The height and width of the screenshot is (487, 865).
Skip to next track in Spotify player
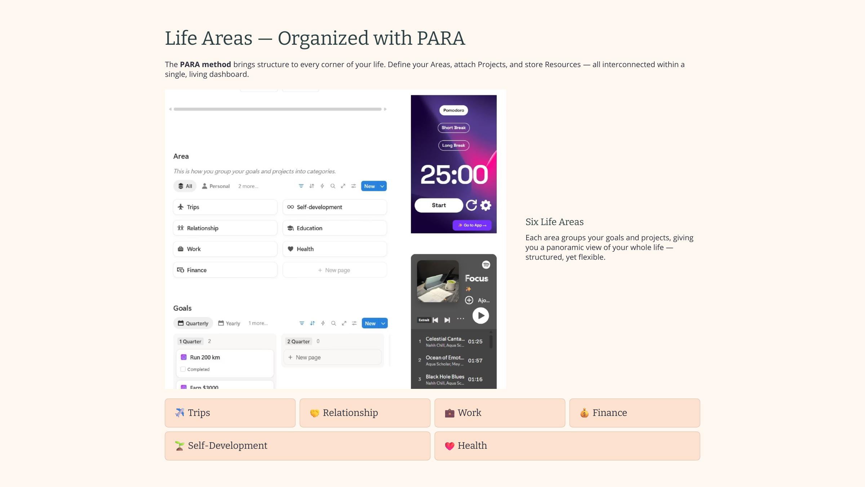tap(447, 320)
